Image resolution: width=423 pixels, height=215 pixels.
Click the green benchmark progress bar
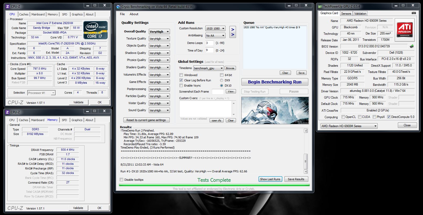point(214,185)
